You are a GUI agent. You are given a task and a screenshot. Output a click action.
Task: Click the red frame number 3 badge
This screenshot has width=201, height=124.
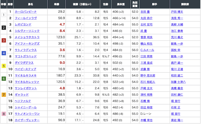click(x=4, y=40)
